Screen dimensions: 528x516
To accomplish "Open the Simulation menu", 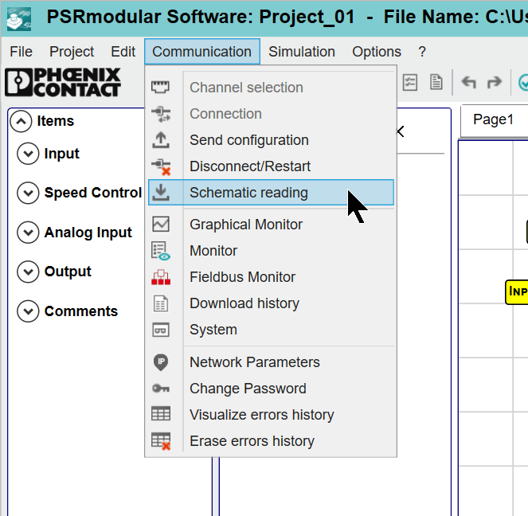I will pos(301,52).
